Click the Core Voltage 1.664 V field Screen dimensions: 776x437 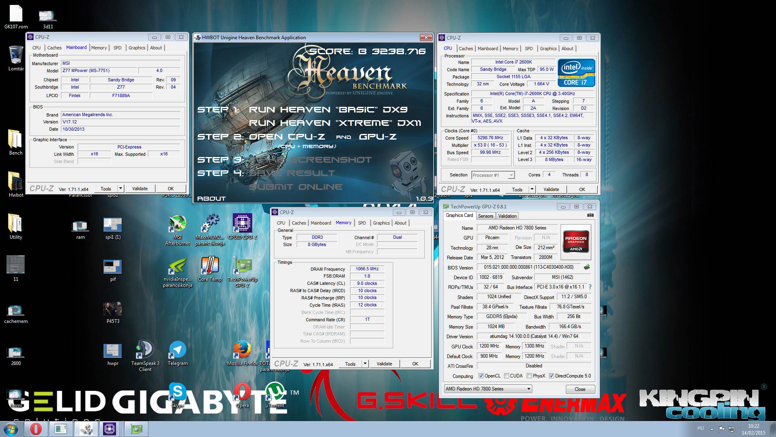click(541, 84)
